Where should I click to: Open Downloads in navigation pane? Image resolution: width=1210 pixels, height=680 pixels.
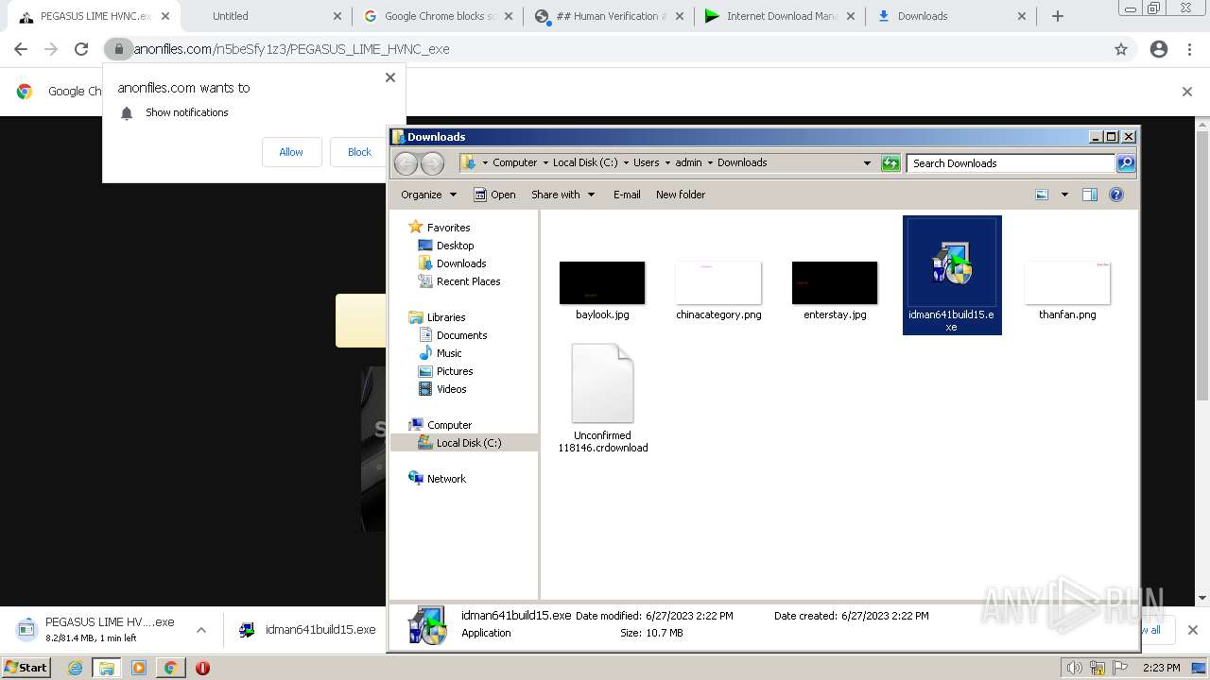(461, 263)
